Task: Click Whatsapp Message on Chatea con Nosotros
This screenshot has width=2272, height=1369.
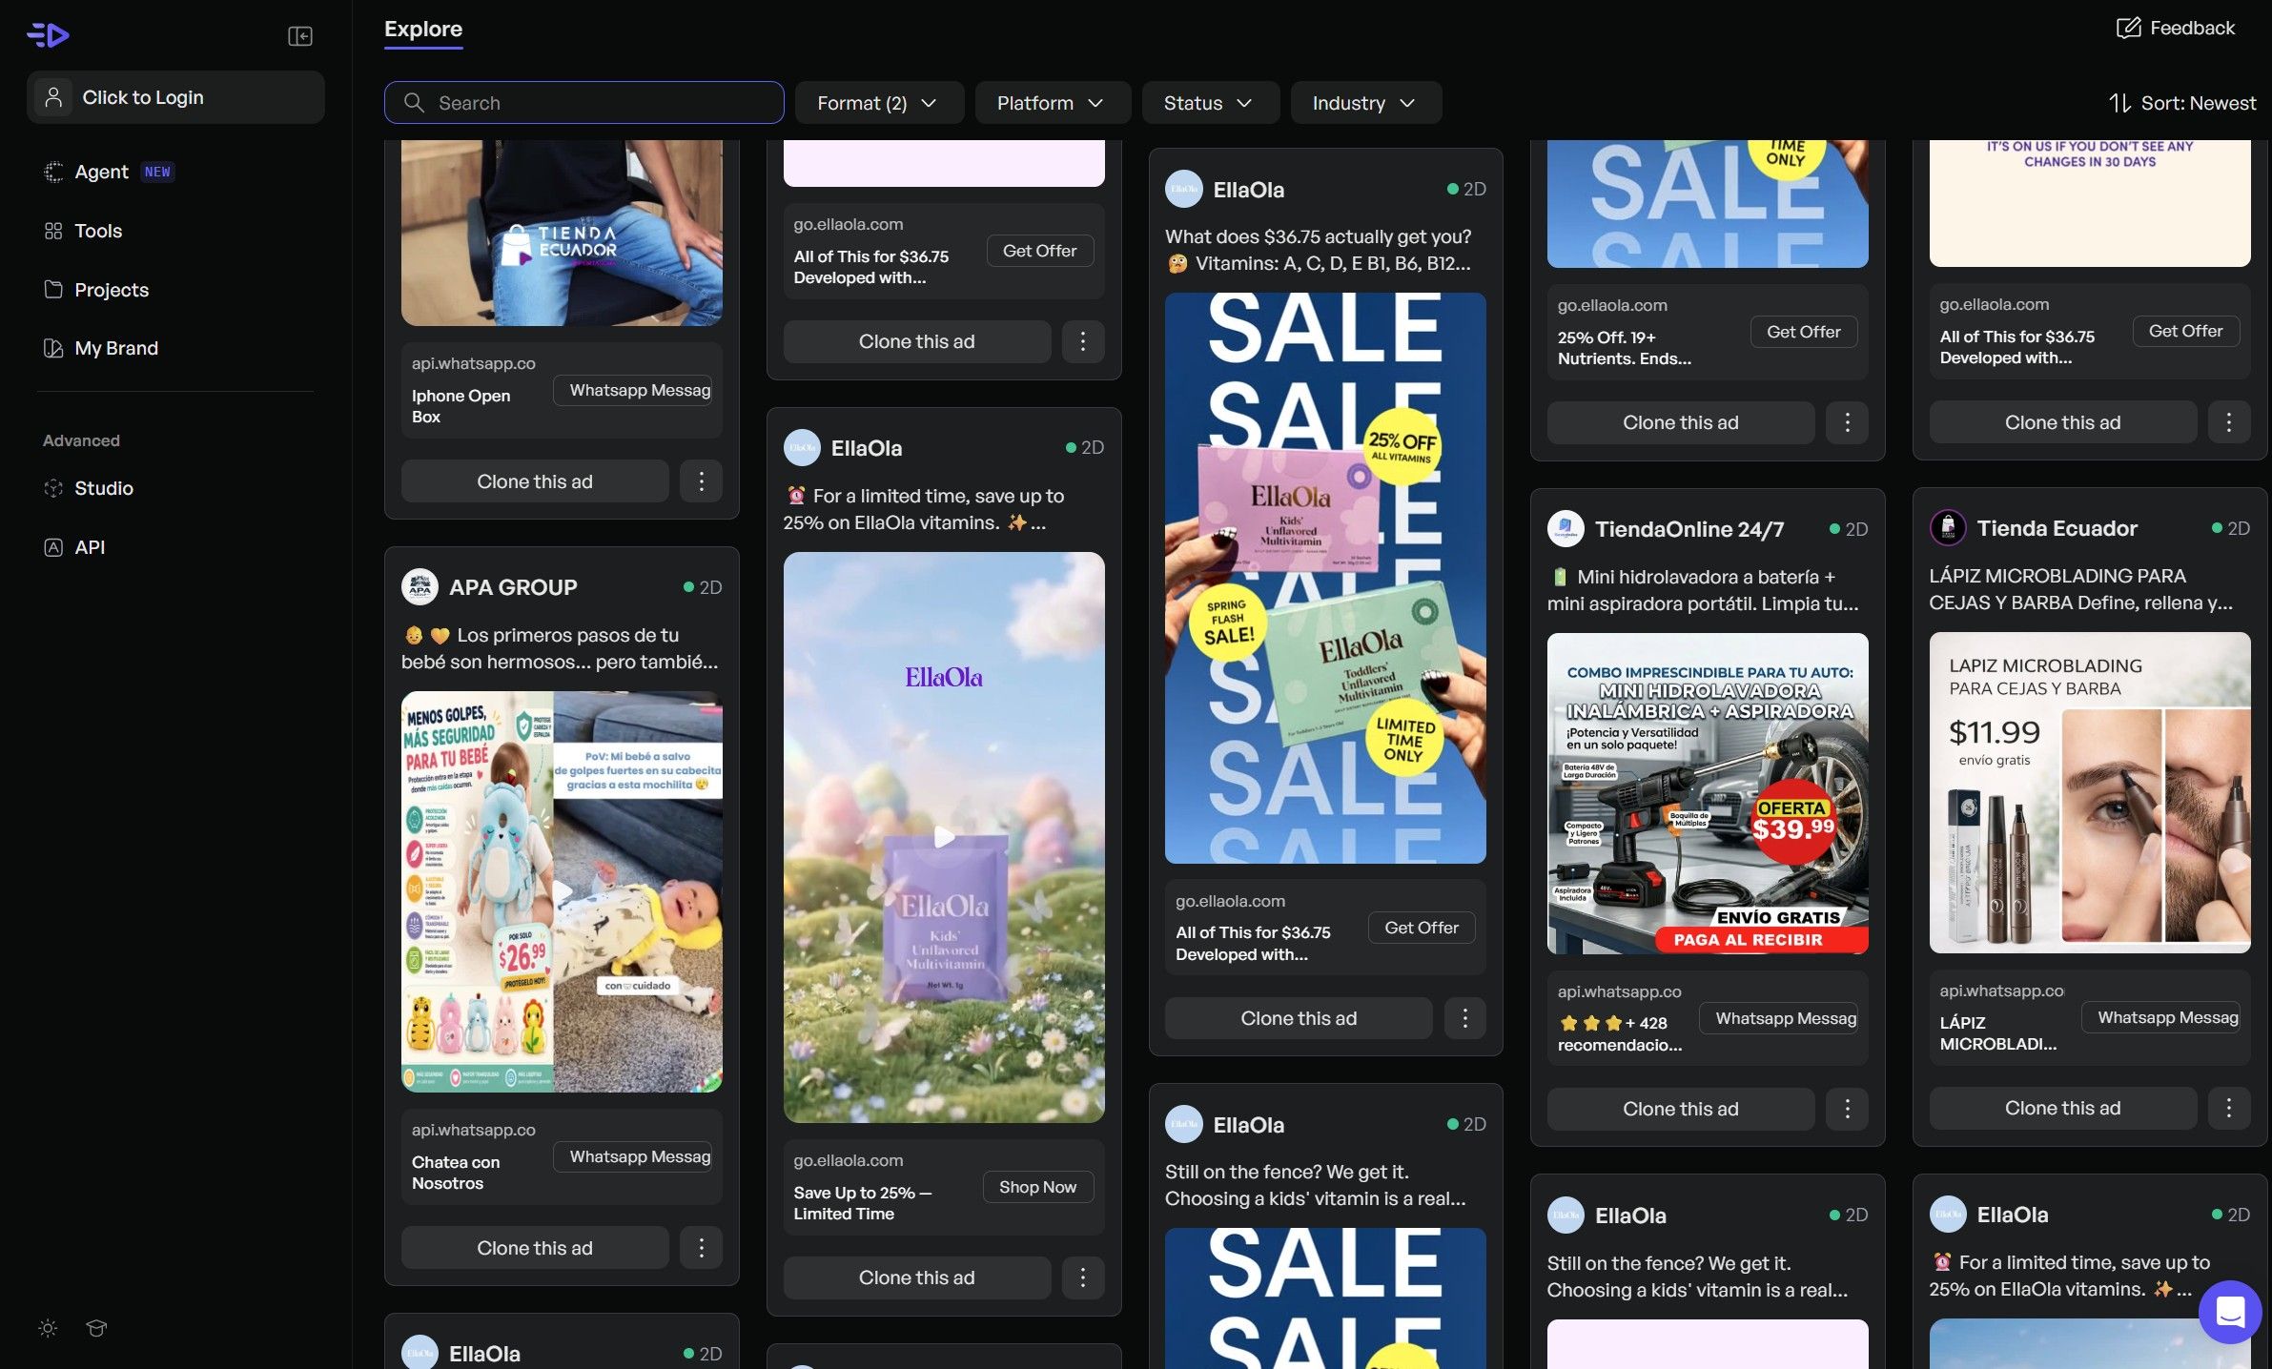Action: pyautogui.click(x=633, y=1156)
